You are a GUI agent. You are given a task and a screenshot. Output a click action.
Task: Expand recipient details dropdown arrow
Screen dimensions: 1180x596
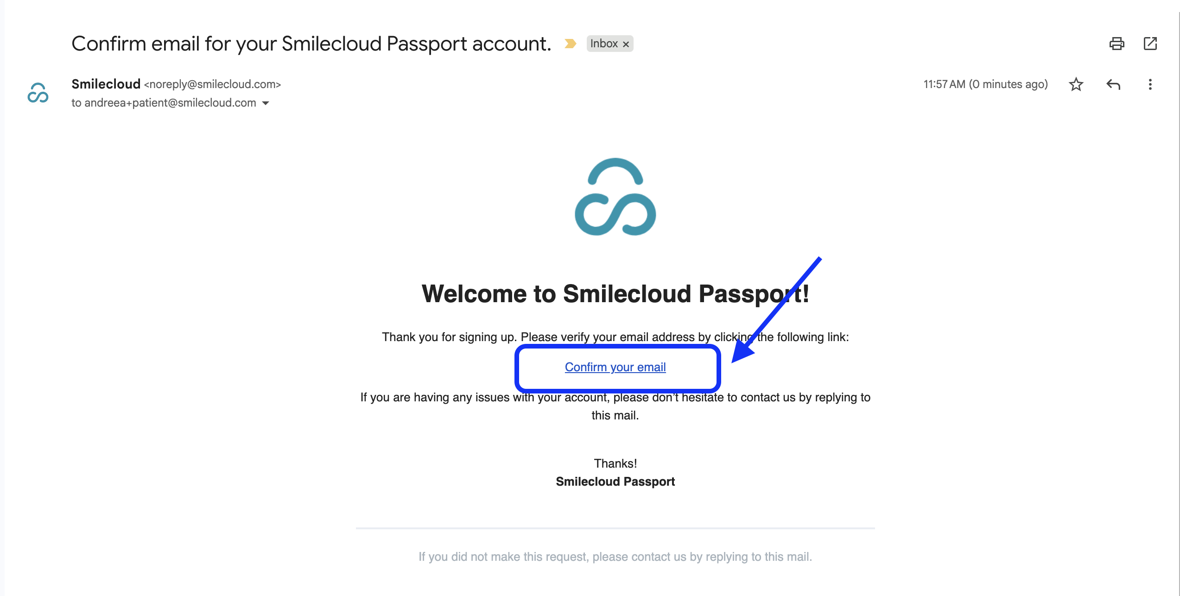[266, 103]
